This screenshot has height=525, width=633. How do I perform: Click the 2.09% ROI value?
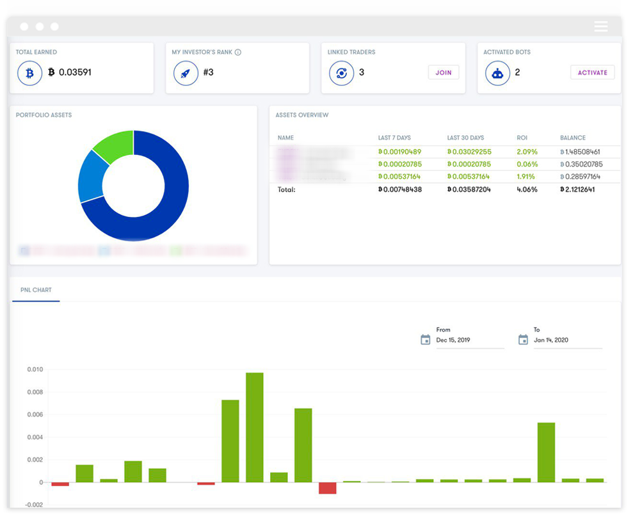pos(527,152)
